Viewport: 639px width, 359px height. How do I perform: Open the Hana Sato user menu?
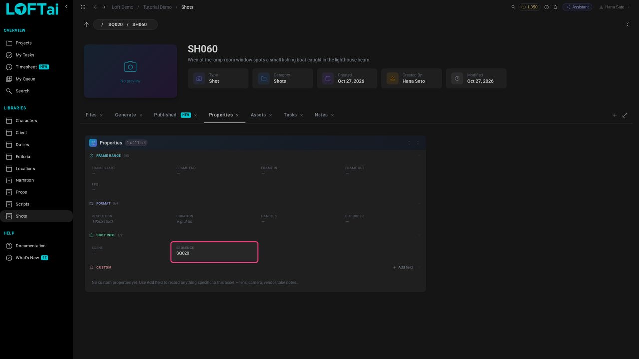pos(614,7)
